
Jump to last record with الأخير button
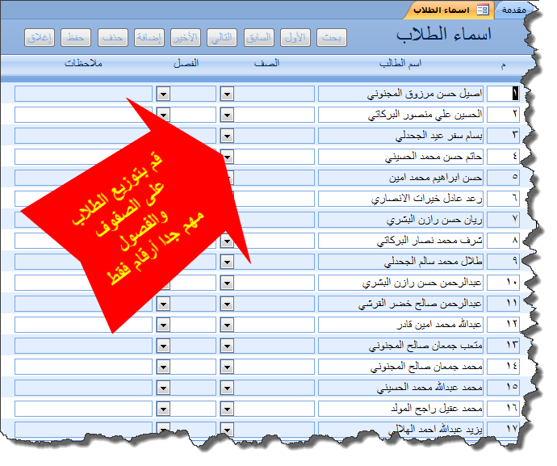[x=186, y=37]
